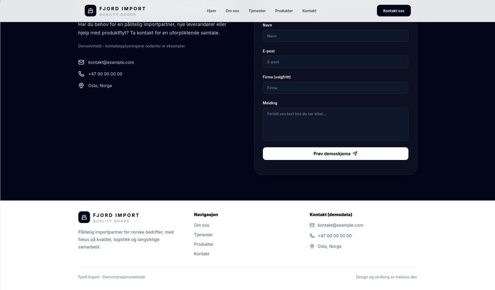Viewport: 495px width, 290px height.
Task: Click +47 00 00 00 00 in dark section
Action: tap(105, 74)
